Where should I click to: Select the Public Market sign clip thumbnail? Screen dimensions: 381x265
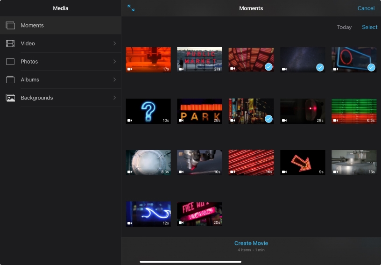coord(199,59)
